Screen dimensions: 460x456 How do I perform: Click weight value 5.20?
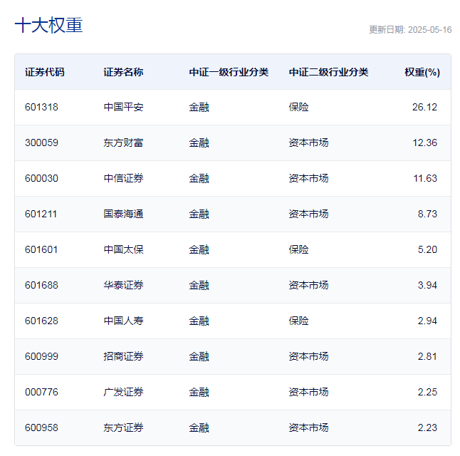click(427, 249)
